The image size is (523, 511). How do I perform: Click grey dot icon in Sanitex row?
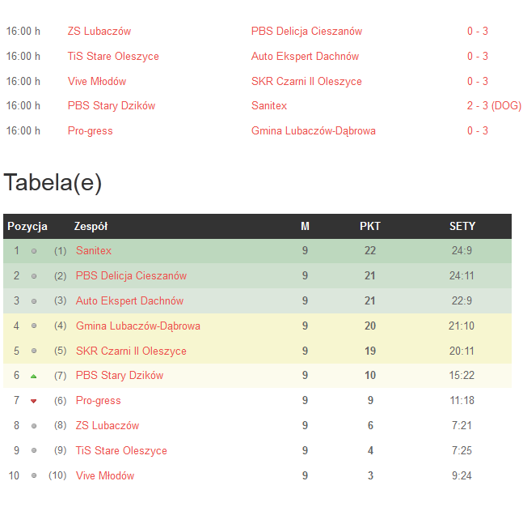tap(34, 251)
